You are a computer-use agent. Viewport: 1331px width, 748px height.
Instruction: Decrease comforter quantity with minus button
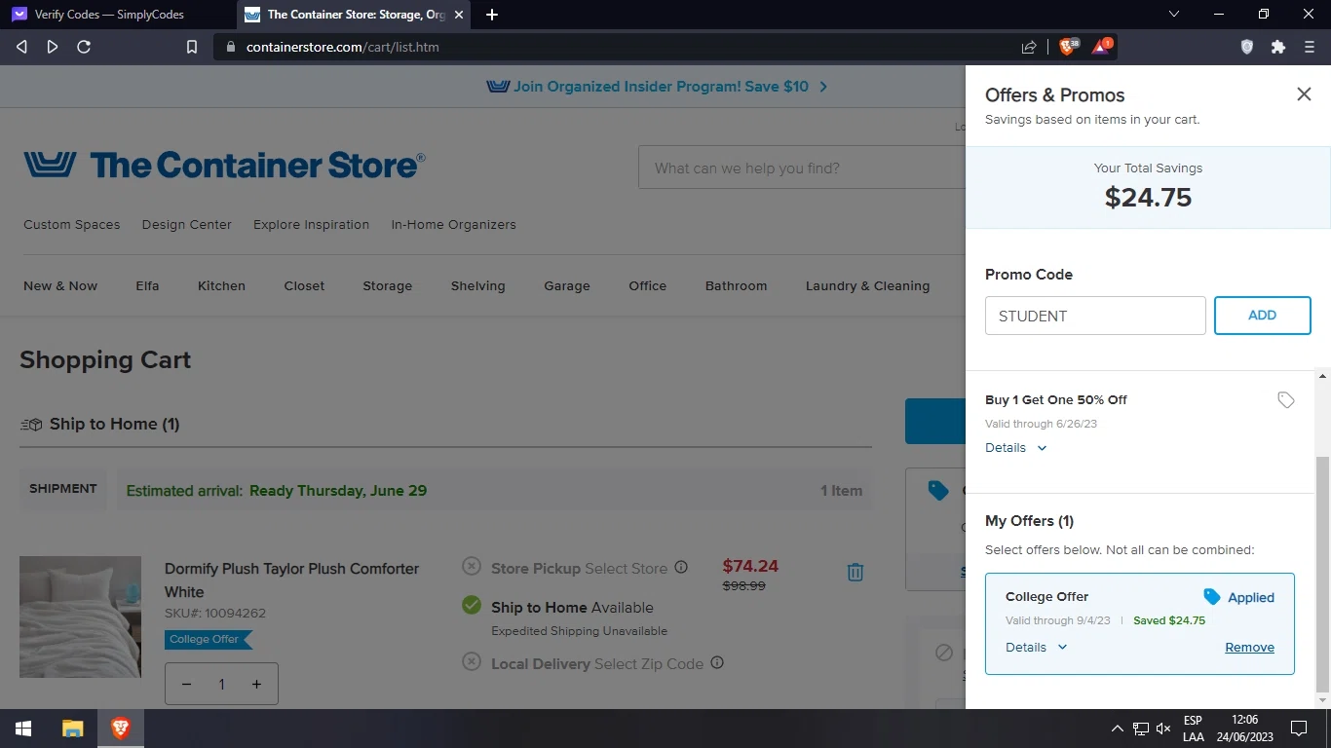187,684
